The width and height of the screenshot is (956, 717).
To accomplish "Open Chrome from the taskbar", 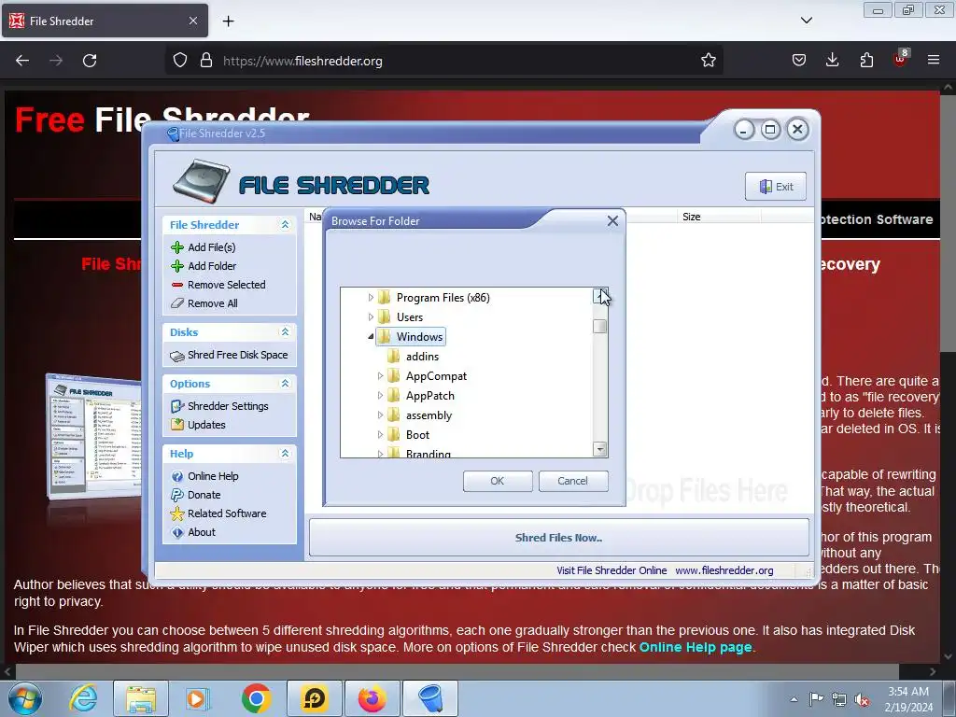I will pyautogui.click(x=257, y=698).
